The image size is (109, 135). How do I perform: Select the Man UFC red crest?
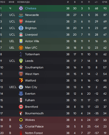(21, 48)
